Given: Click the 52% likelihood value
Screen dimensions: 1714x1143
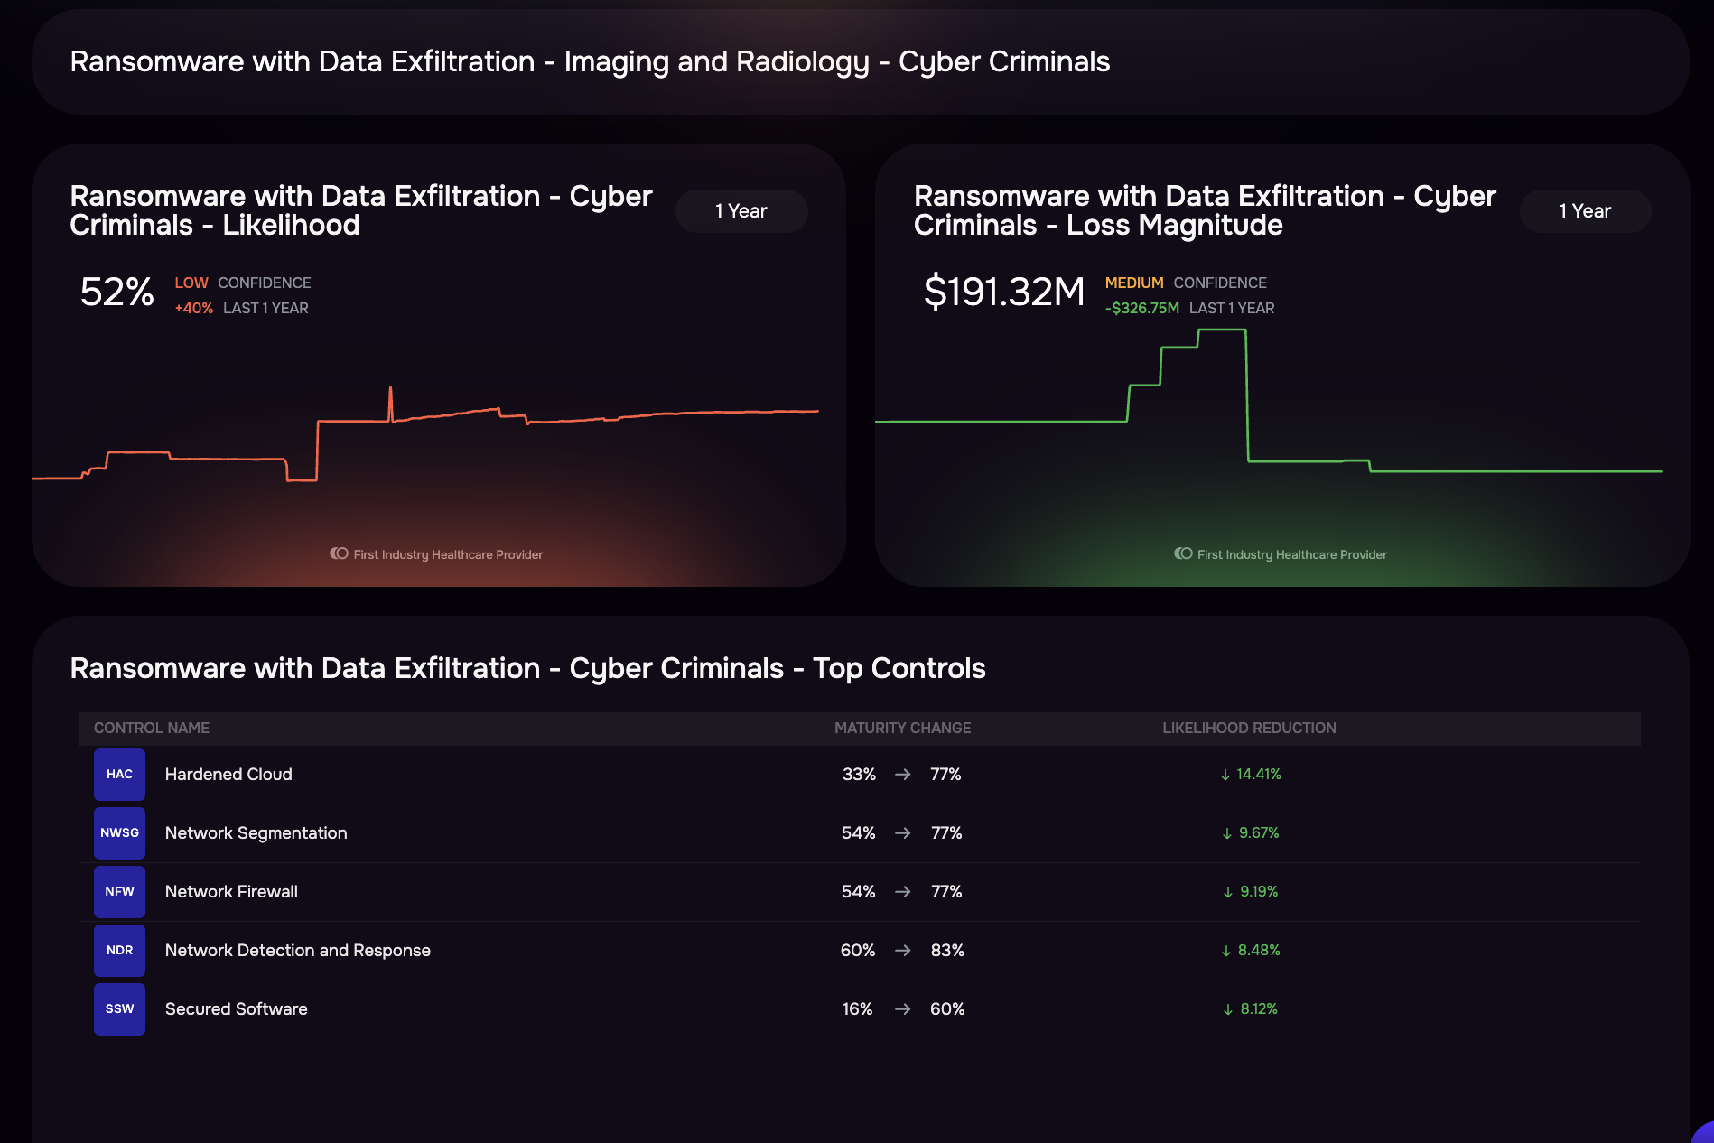Looking at the screenshot, I should pos(116,292).
